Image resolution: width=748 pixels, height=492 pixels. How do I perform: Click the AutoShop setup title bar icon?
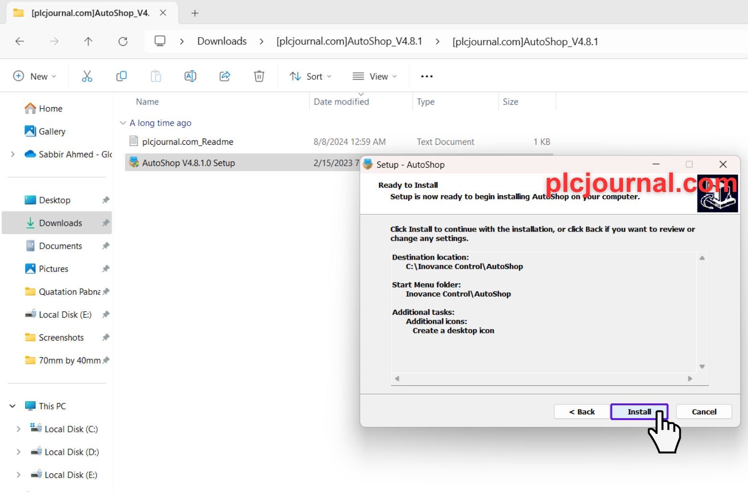pyautogui.click(x=368, y=165)
